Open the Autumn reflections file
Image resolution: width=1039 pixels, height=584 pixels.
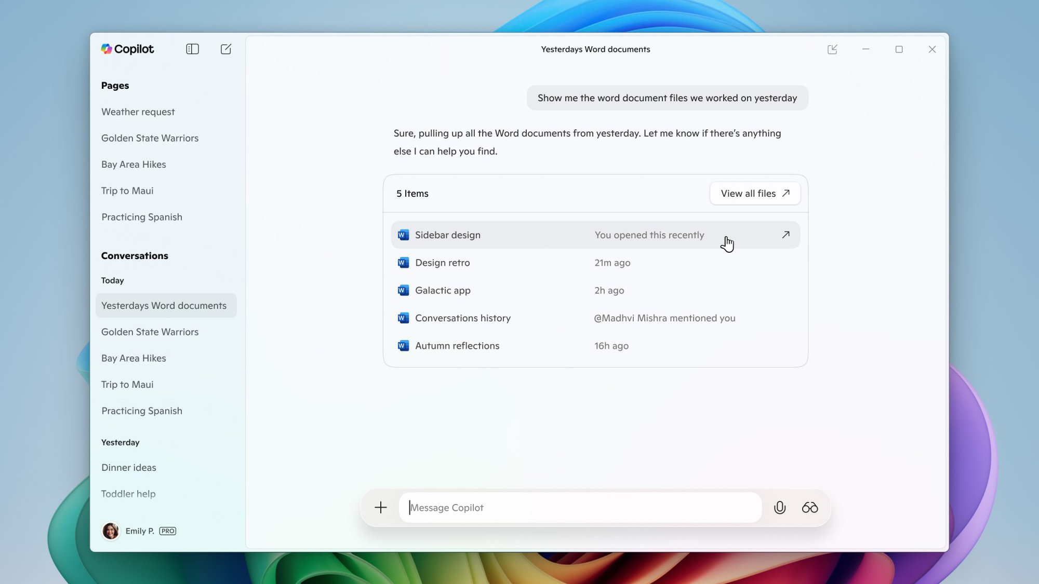(x=457, y=346)
